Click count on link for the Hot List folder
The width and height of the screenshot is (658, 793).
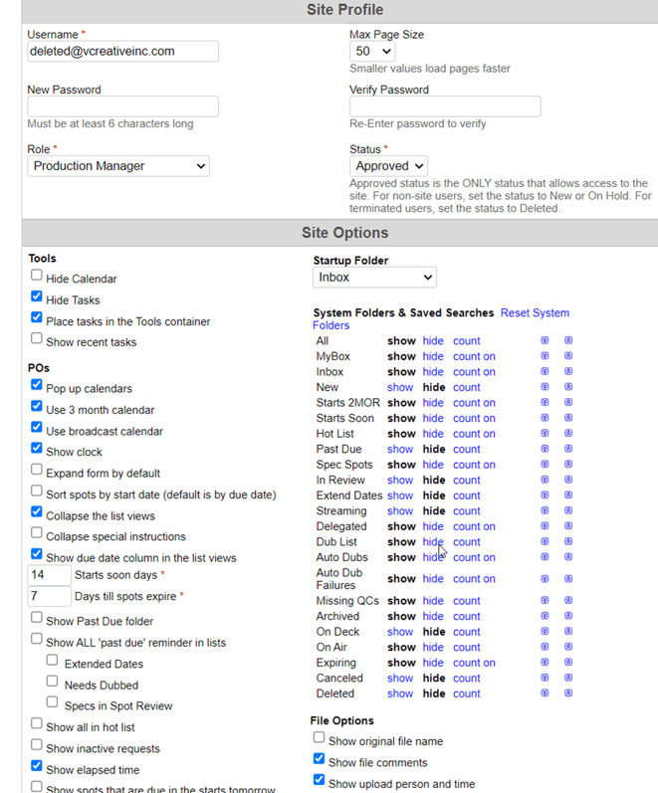pos(474,434)
